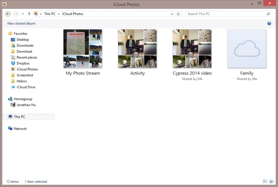This screenshot has width=278, height=187.
Task: Click the iCloud Photos title bar app icon
Action: pos(5,4)
